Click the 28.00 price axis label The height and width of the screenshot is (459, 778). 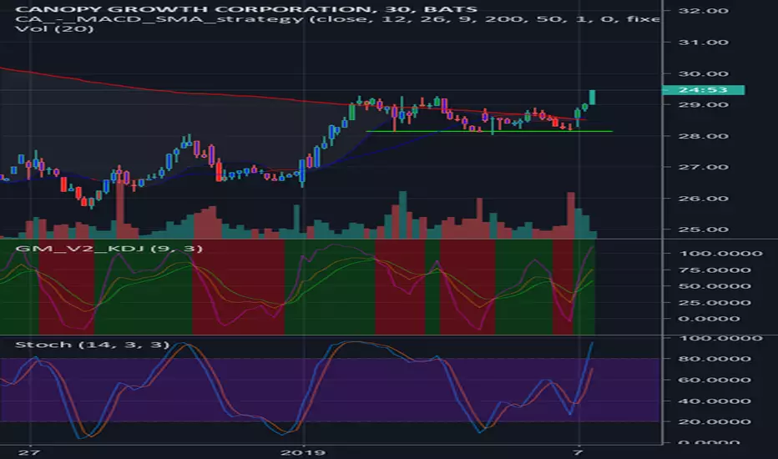pos(704,136)
